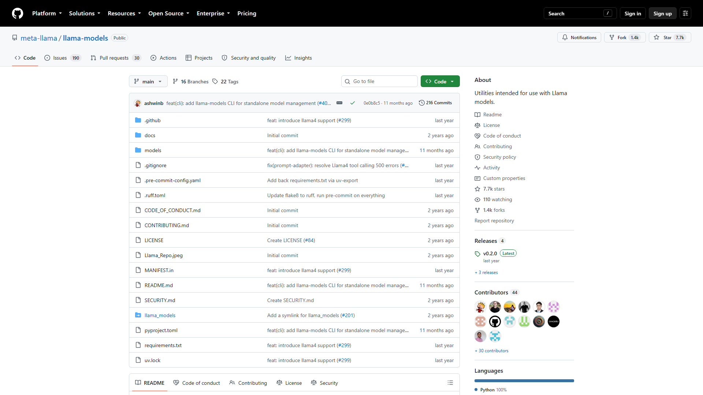Image resolution: width=703 pixels, height=395 pixels.
Task: Expand the Resources menu
Action: [x=124, y=14]
